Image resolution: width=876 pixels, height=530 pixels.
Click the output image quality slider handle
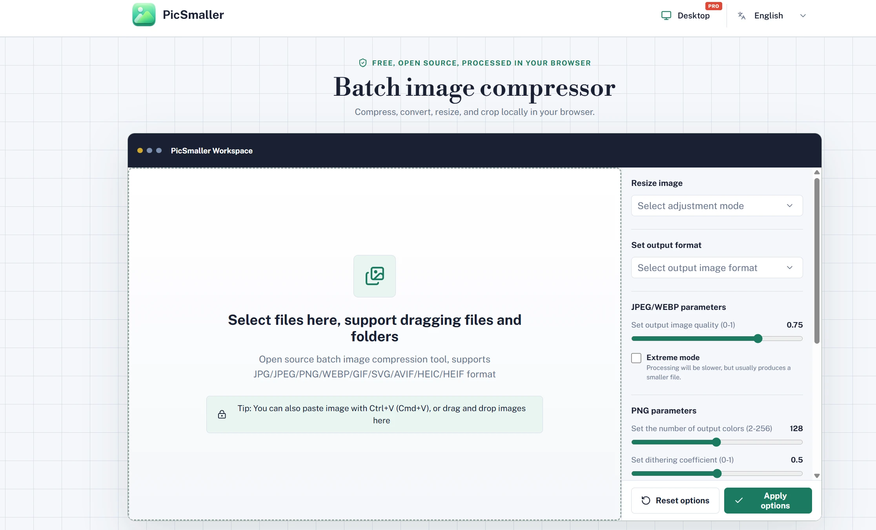point(758,339)
